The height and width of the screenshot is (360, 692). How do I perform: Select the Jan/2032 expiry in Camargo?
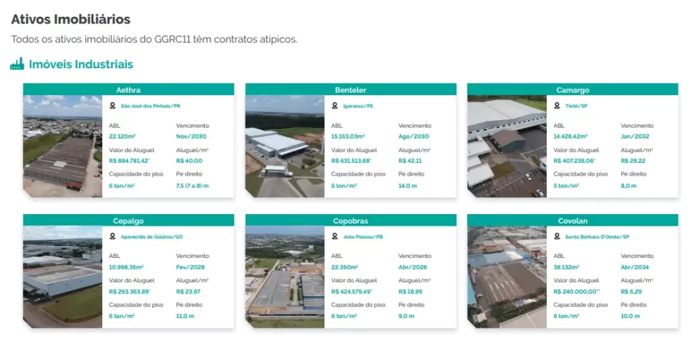click(635, 136)
